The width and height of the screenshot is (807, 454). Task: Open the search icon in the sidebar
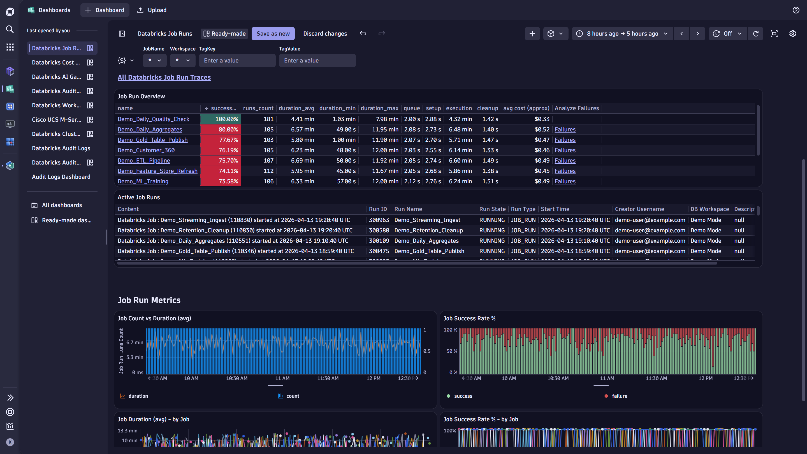(10, 29)
